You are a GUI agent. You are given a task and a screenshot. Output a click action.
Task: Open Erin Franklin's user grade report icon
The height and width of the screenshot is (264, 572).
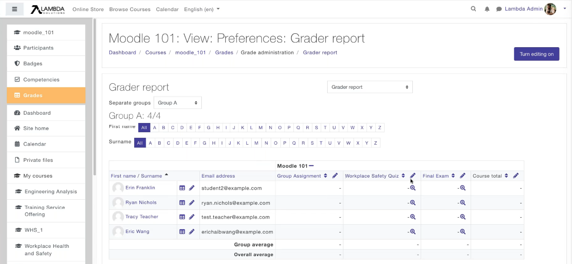coord(182,188)
